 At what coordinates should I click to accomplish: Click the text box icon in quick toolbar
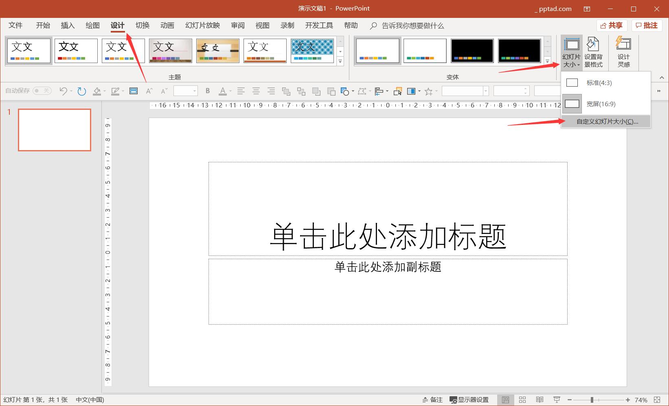(134, 91)
